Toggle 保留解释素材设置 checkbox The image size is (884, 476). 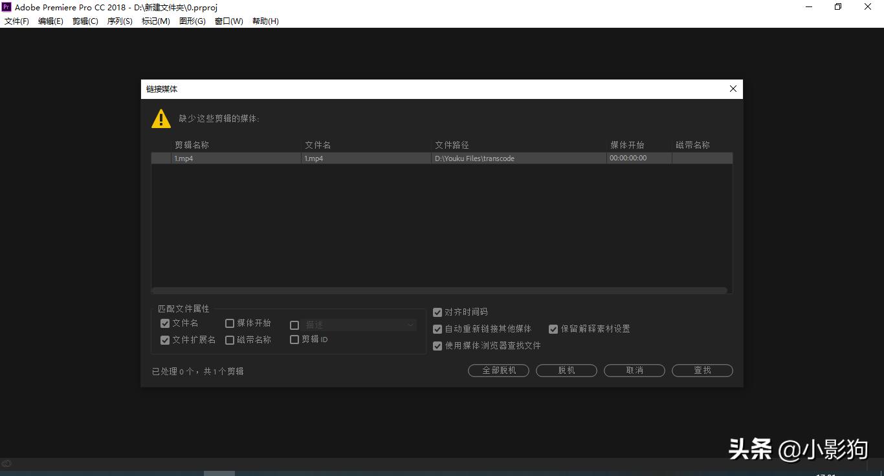(553, 329)
